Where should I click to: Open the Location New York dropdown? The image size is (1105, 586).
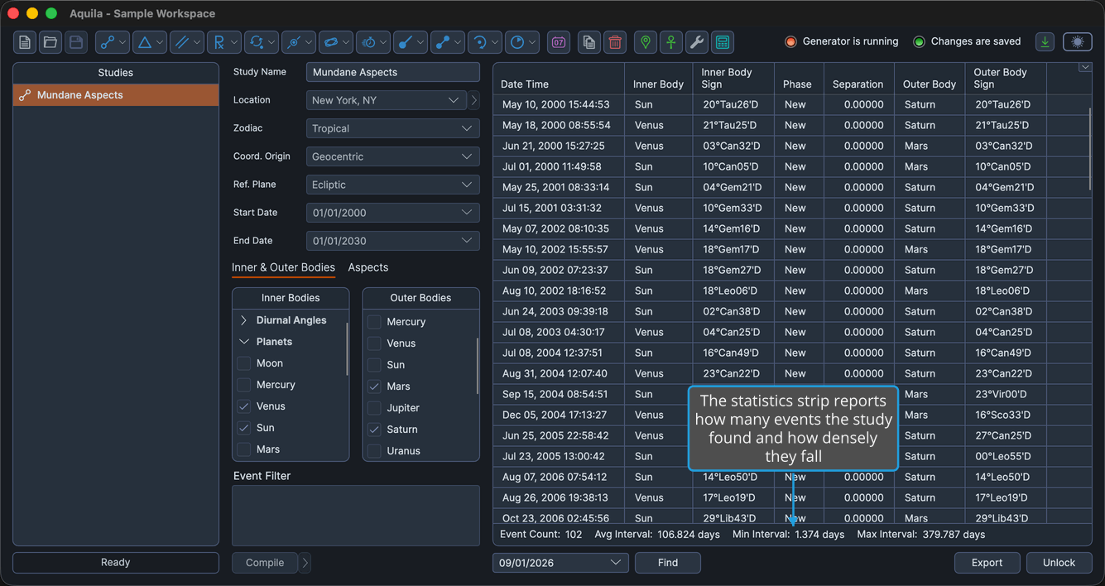[x=387, y=100]
